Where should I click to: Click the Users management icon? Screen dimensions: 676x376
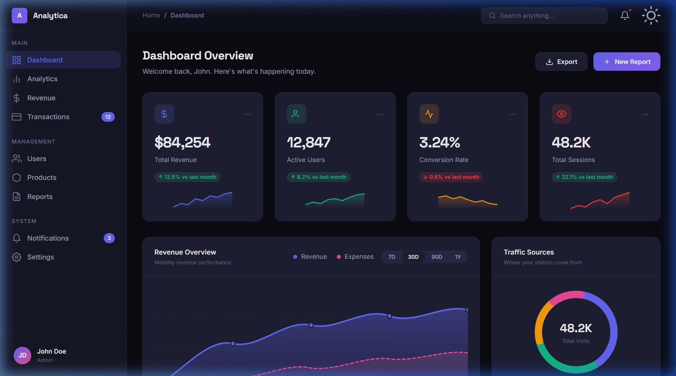(17, 158)
